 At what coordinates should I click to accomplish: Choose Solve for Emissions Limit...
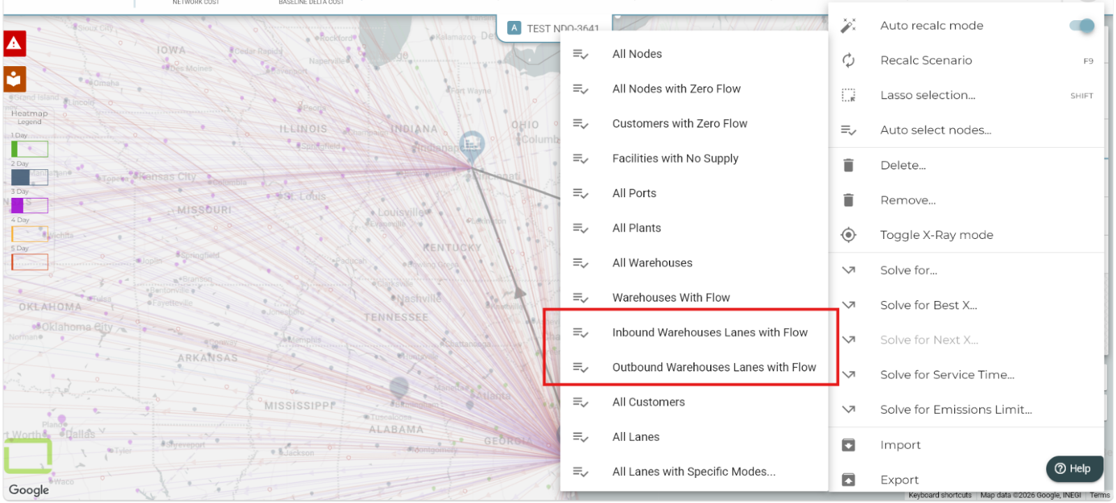pyautogui.click(x=967, y=410)
